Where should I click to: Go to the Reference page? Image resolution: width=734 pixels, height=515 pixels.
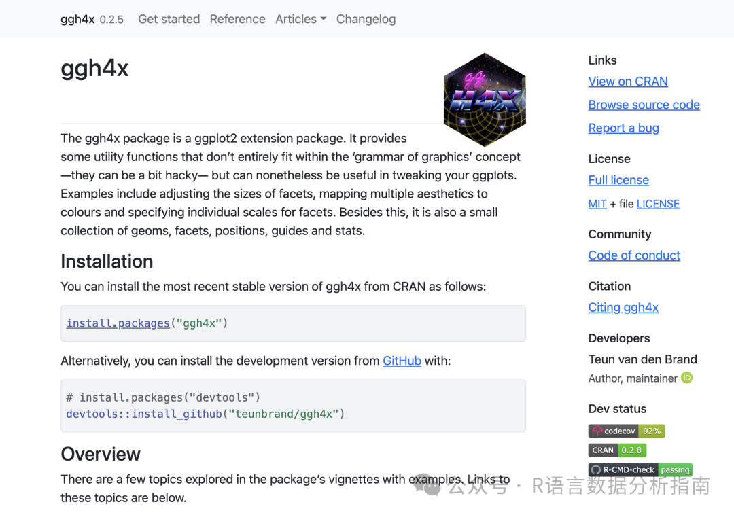point(237,19)
